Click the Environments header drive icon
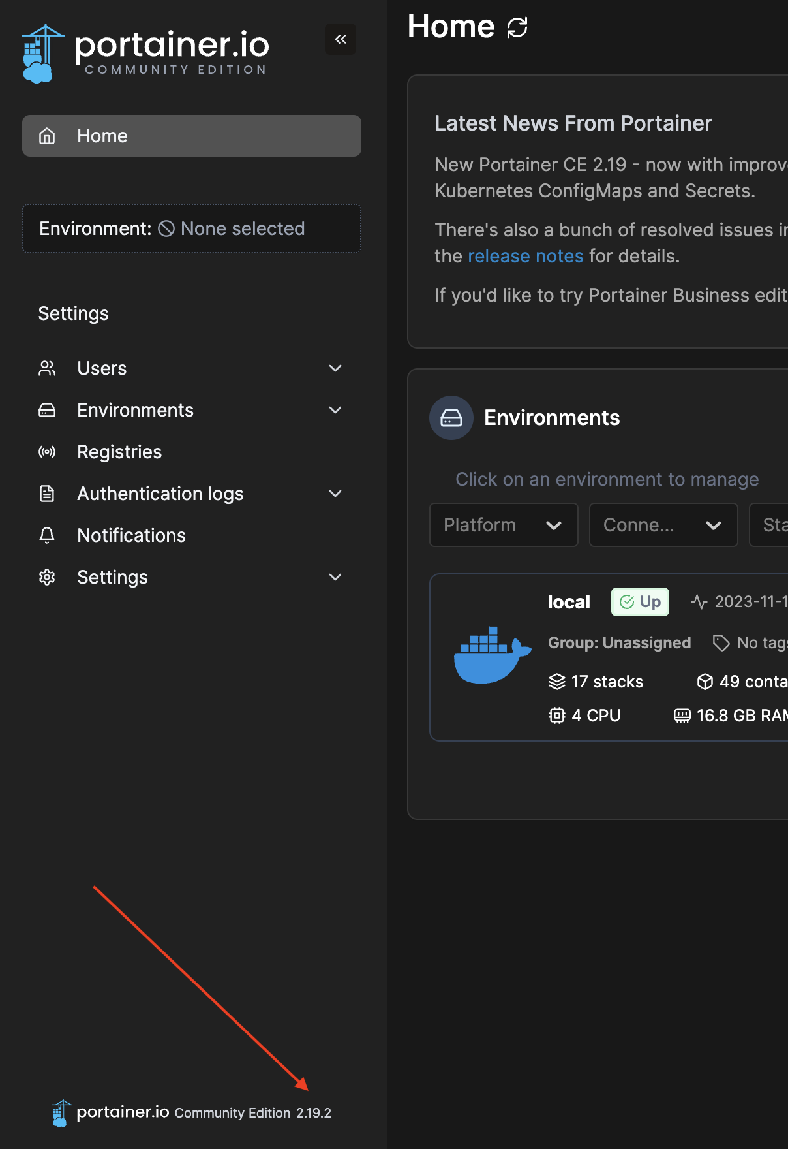Screen dimensions: 788x1149 click(x=451, y=418)
